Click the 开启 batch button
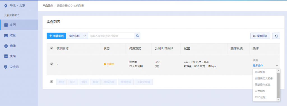287x106 pixels. 61,82
